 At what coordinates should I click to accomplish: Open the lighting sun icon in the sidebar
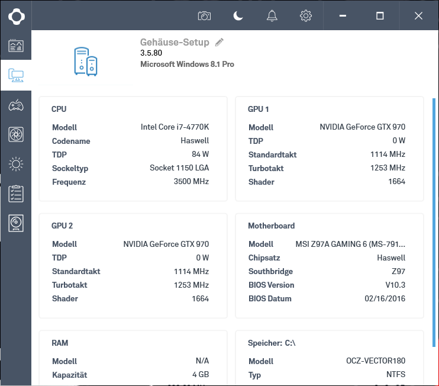[16, 164]
